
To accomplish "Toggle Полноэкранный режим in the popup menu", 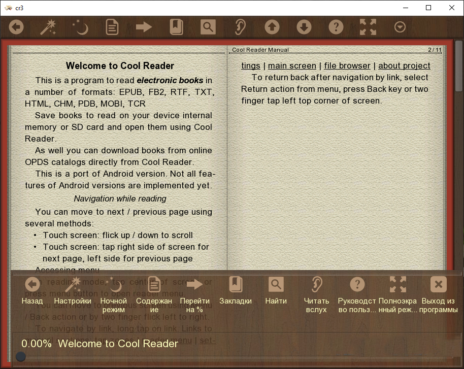I will point(397,295).
